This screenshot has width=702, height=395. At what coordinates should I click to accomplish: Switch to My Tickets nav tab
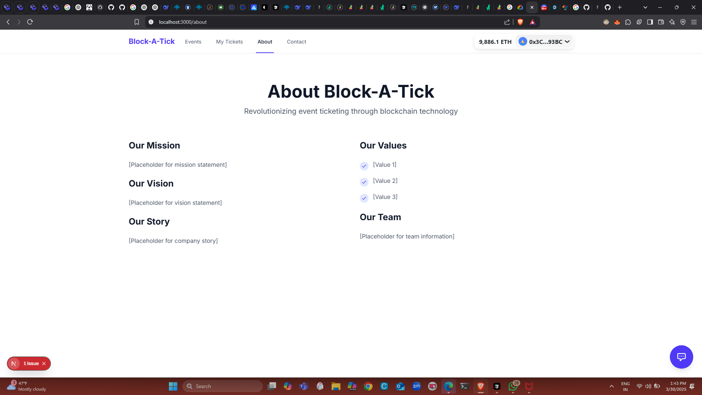tap(229, 42)
